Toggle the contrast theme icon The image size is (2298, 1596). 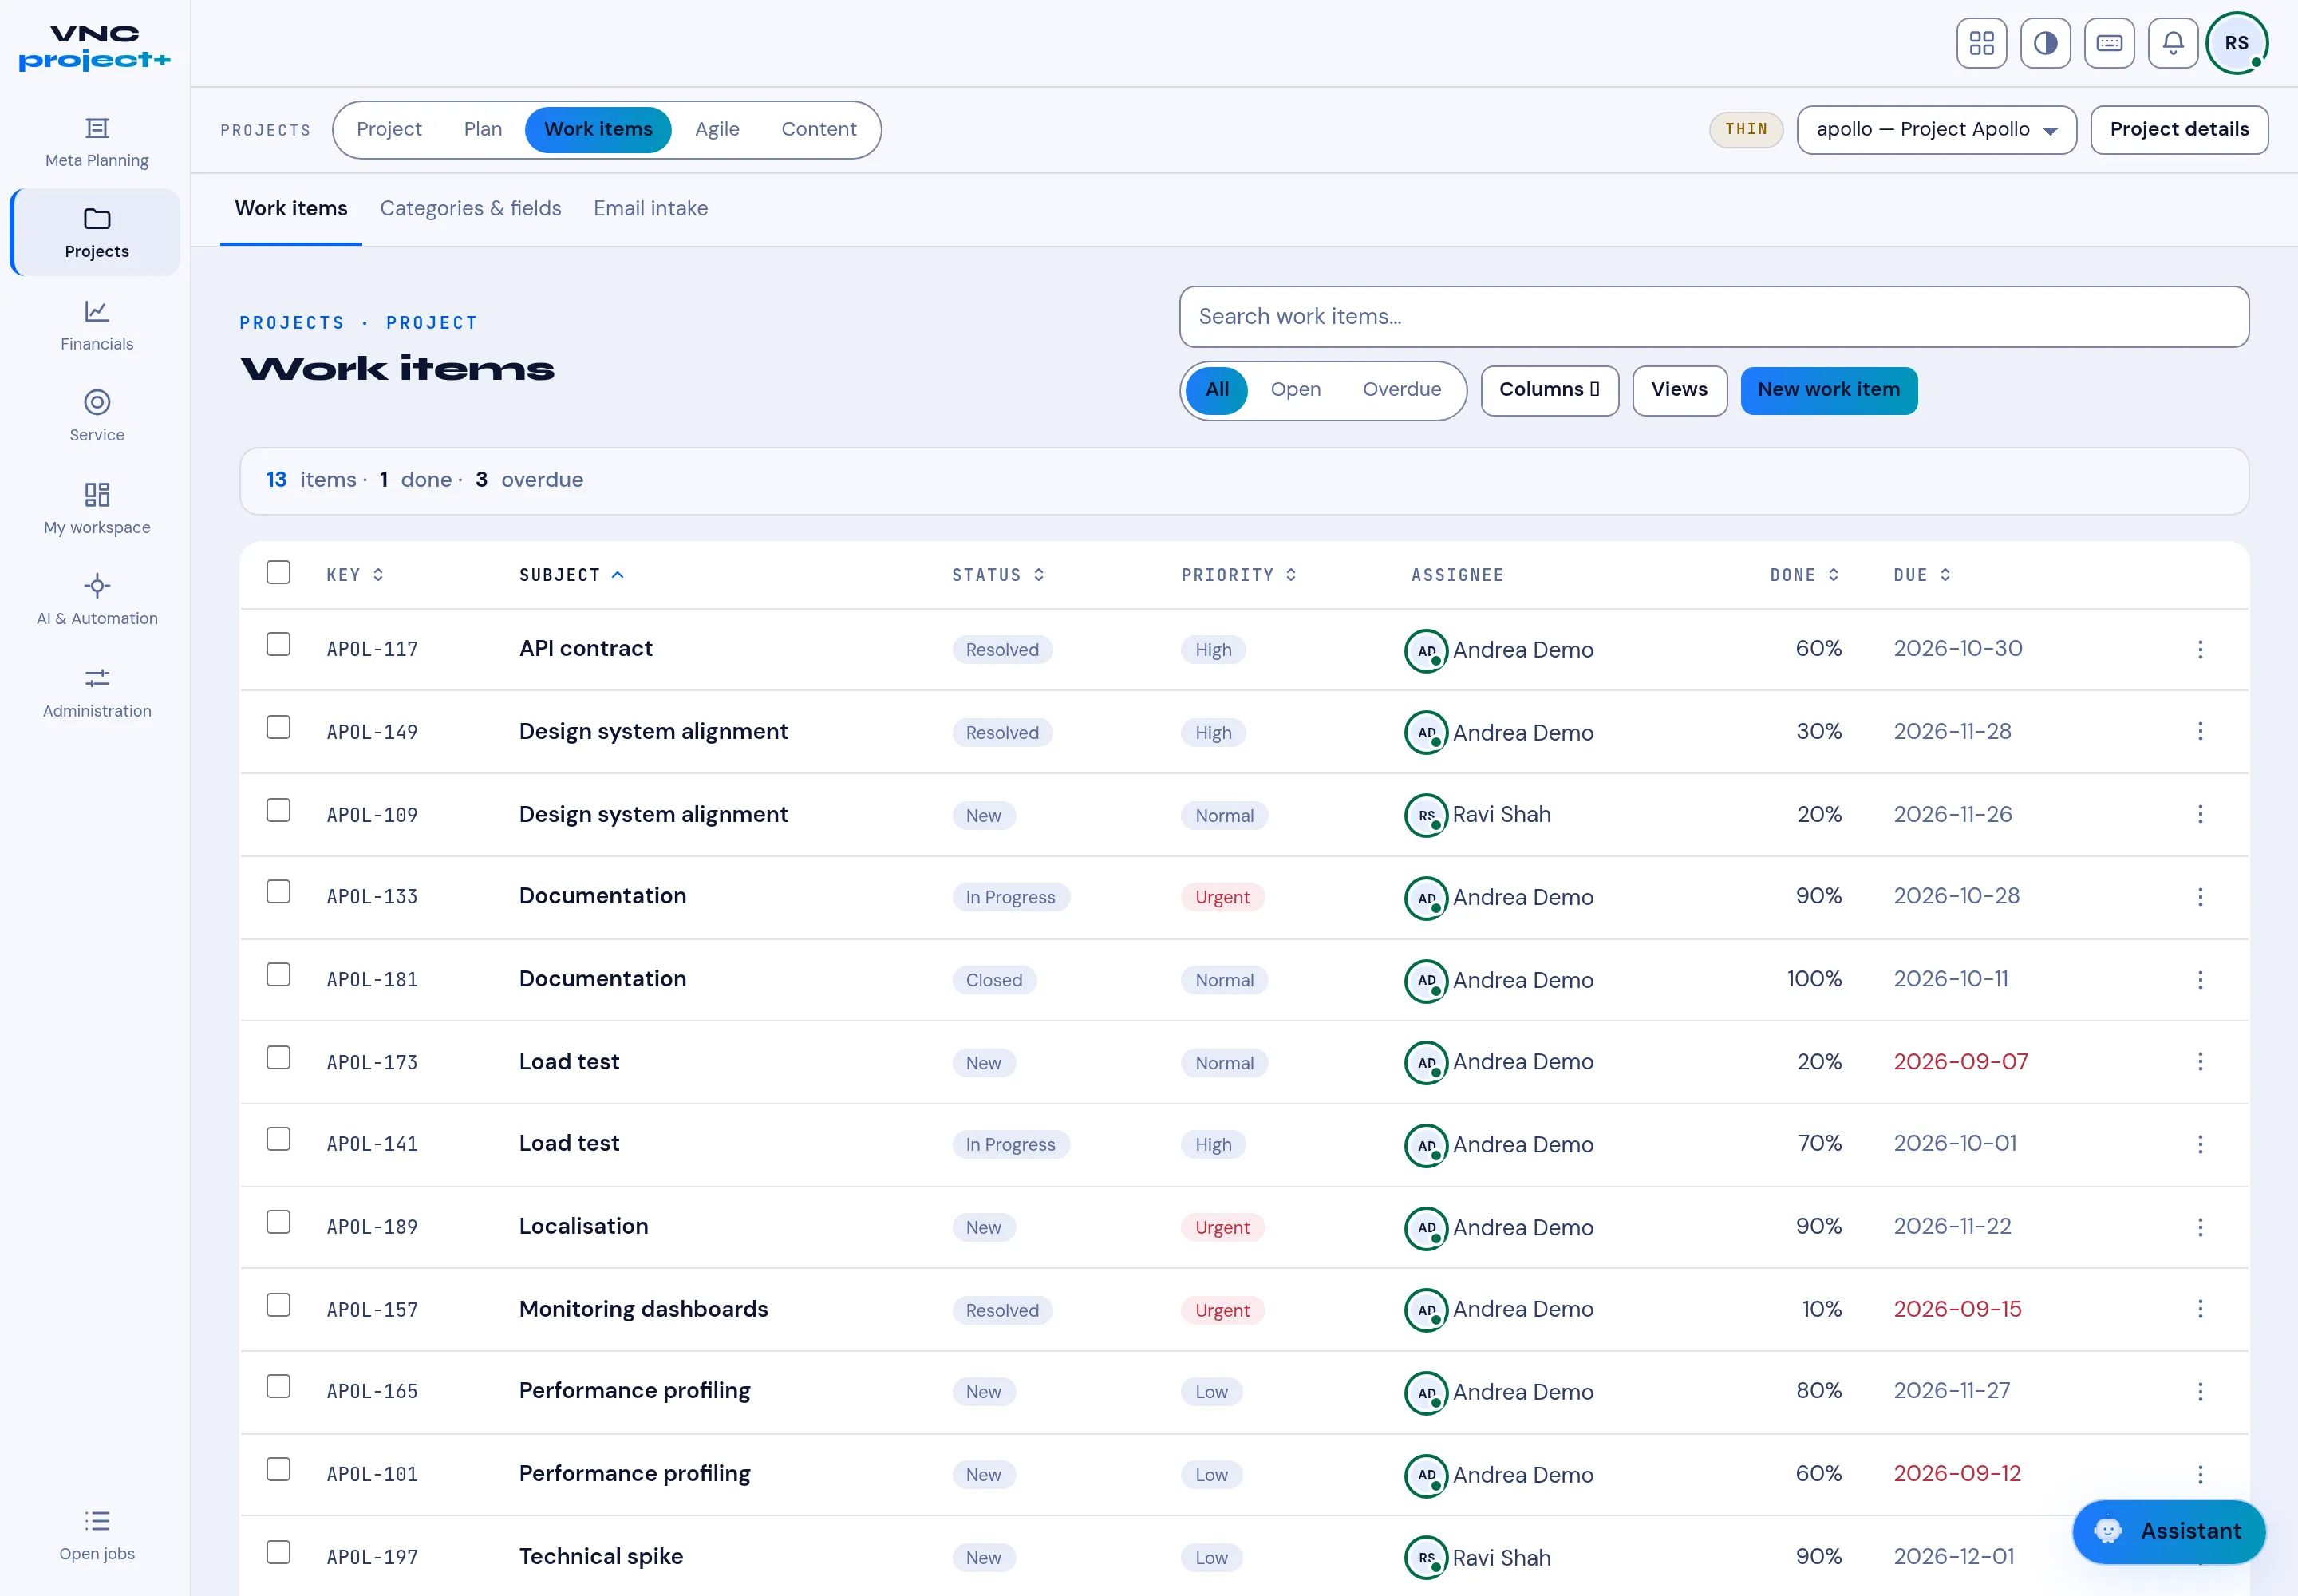pyautogui.click(x=2045, y=44)
